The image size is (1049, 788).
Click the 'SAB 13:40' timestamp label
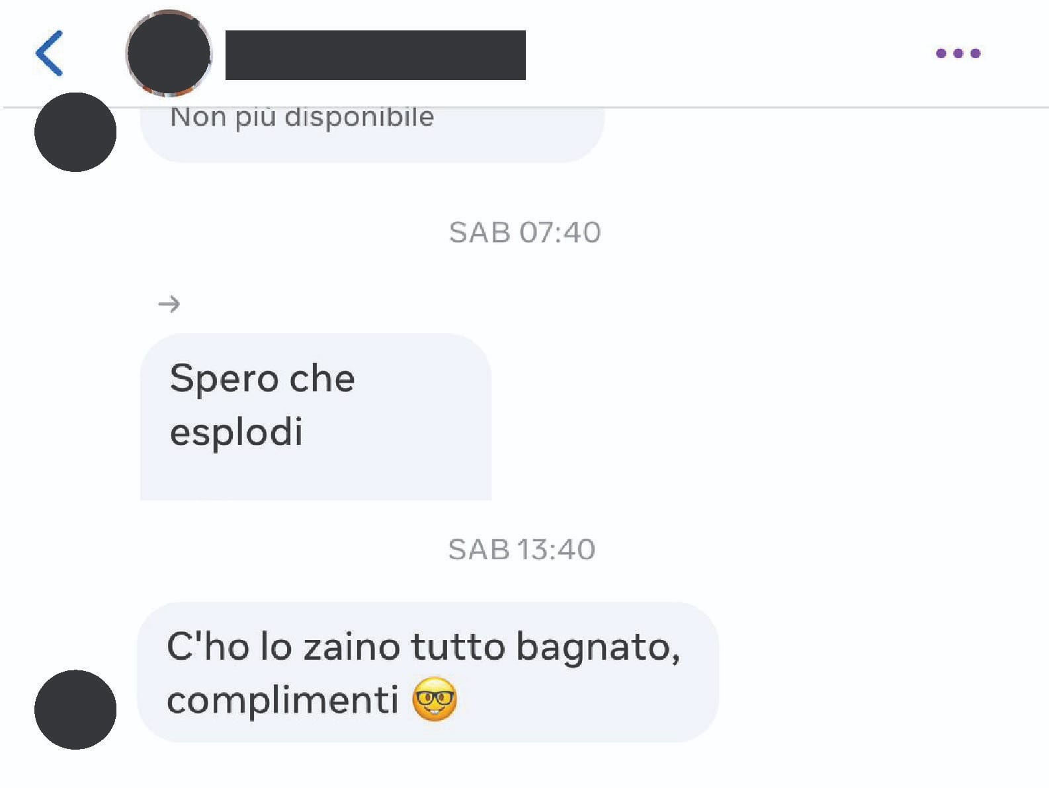coord(522,549)
